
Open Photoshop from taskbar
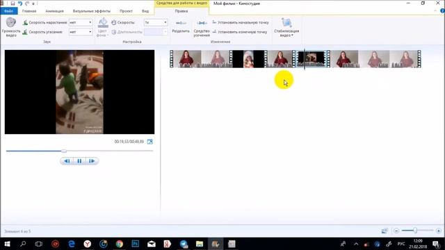(x=136, y=244)
